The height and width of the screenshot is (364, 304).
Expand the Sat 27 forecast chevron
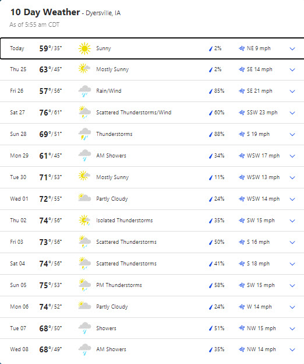(292, 113)
